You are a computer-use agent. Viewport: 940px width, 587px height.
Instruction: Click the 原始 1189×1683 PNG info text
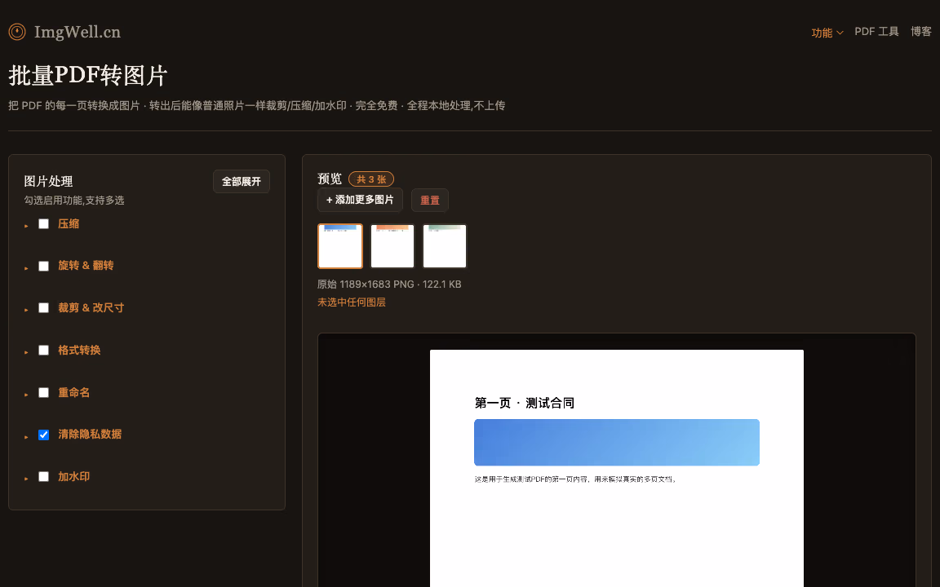(389, 285)
